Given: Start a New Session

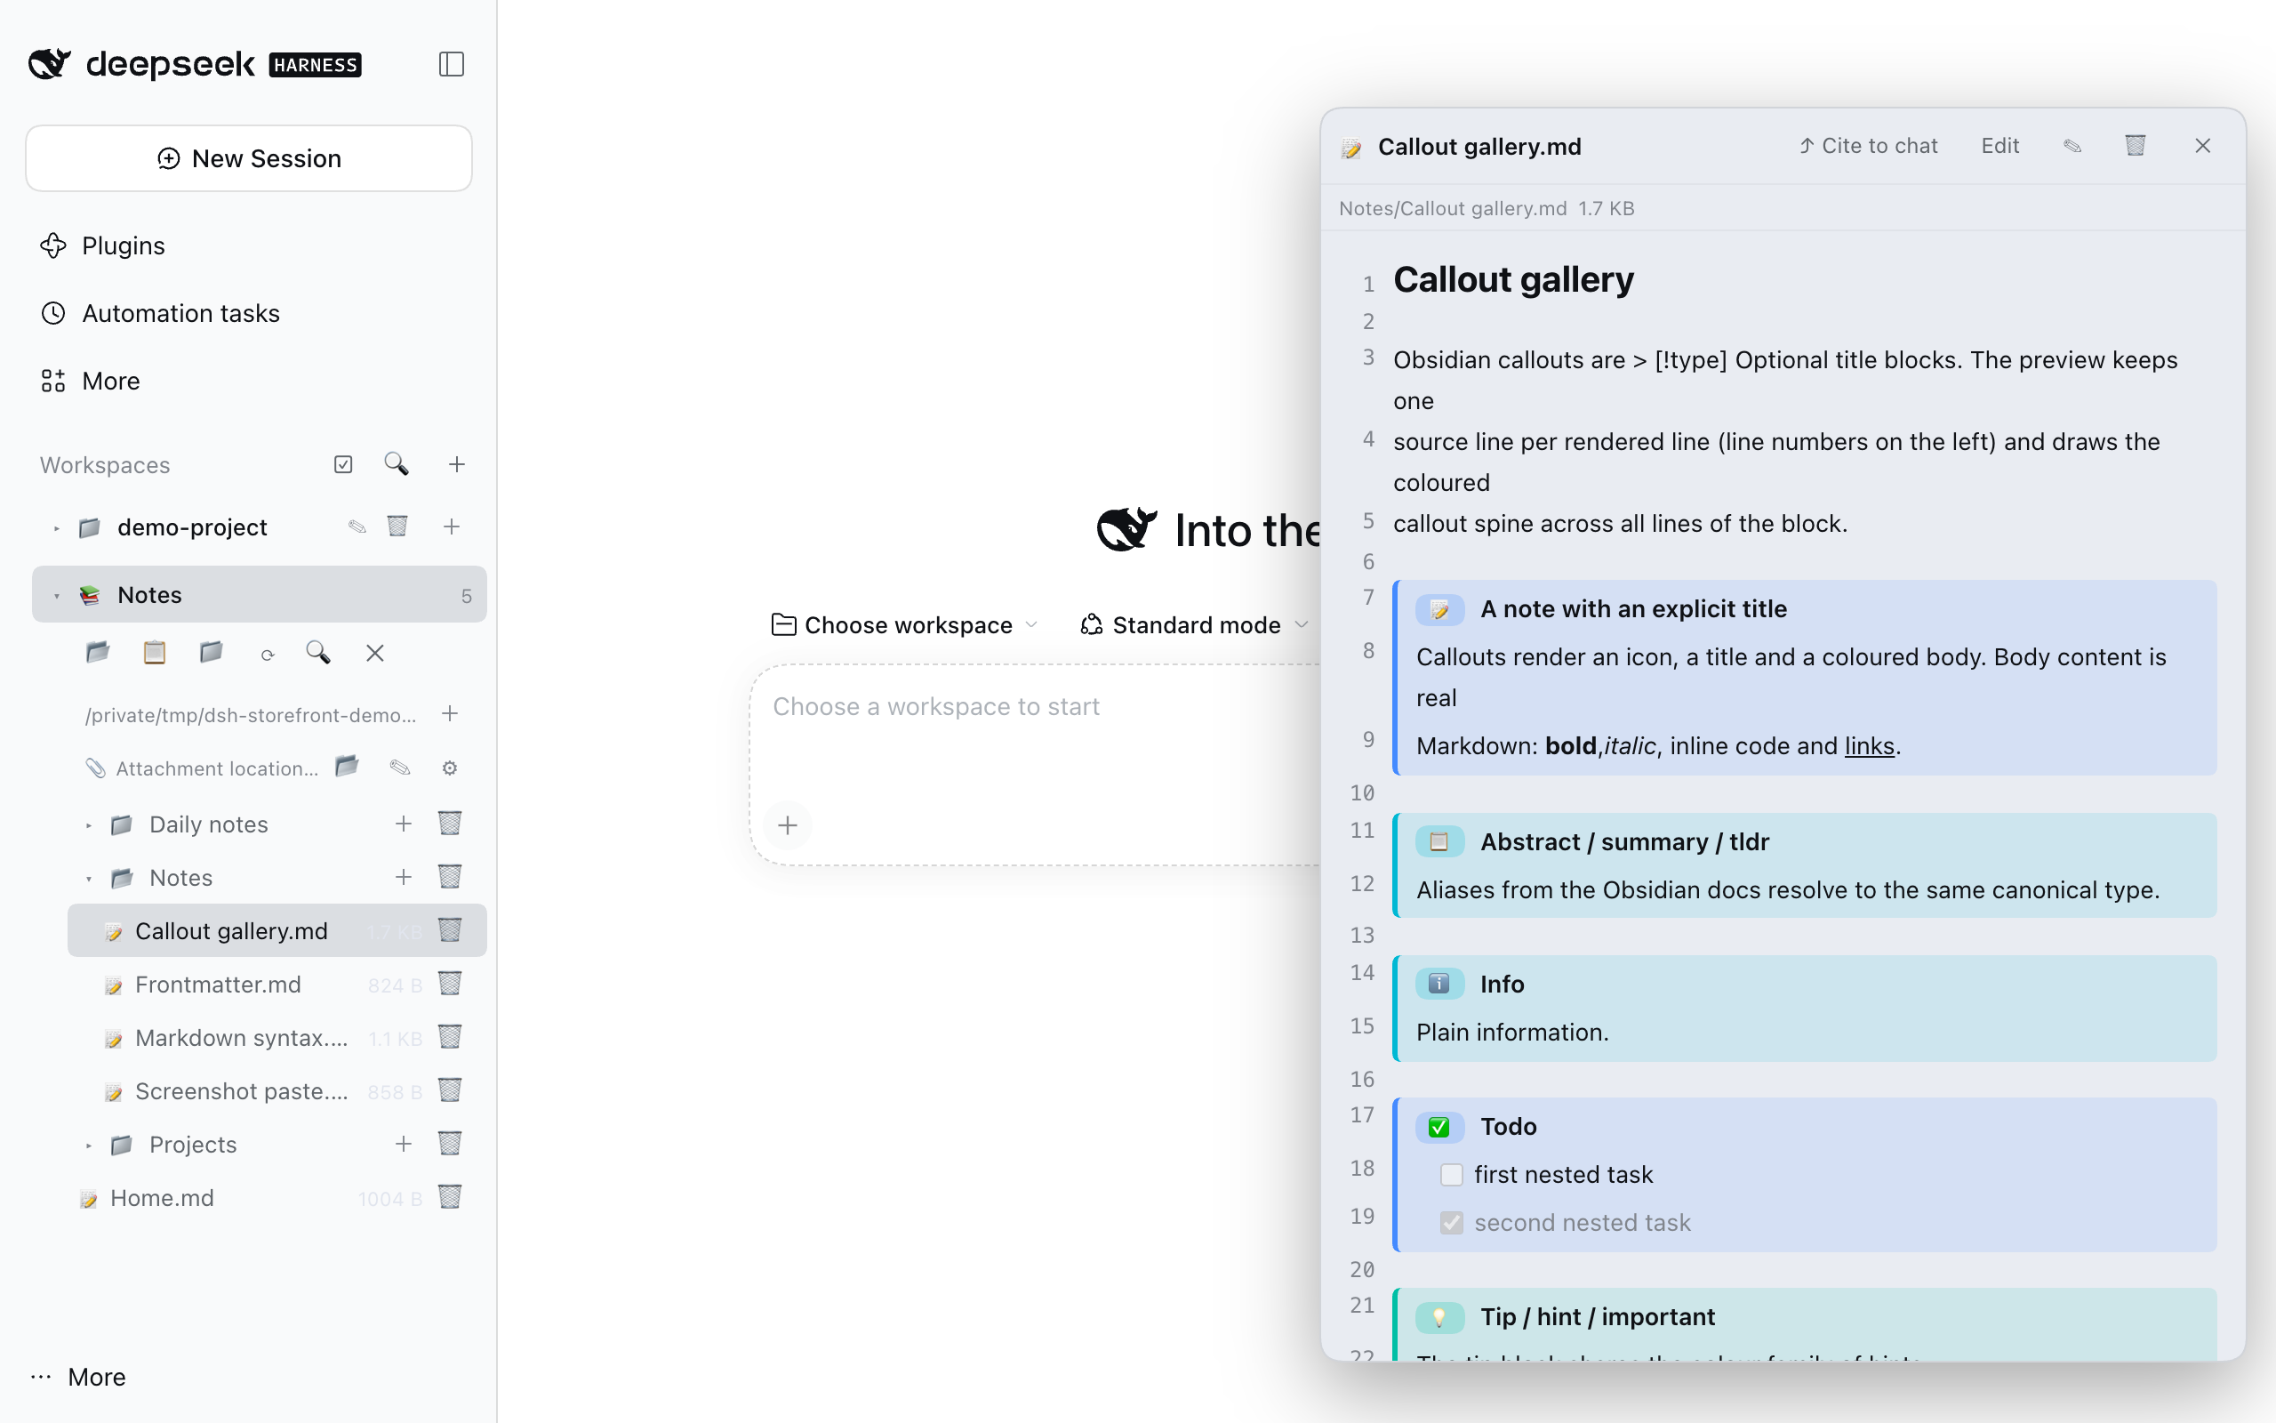Looking at the screenshot, I should tap(248, 158).
